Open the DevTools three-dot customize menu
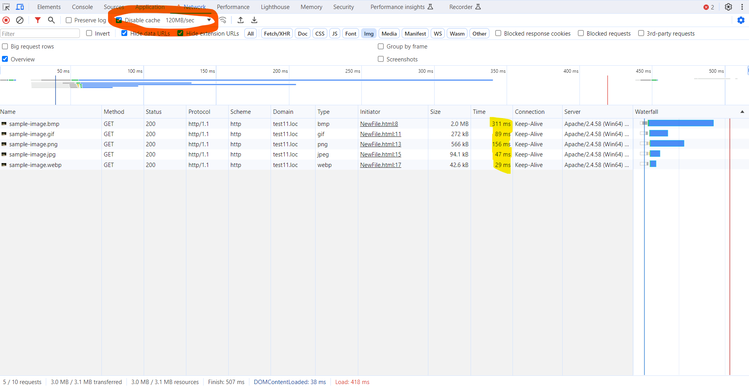The width and height of the screenshot is (749, 386). pos(742,7)
